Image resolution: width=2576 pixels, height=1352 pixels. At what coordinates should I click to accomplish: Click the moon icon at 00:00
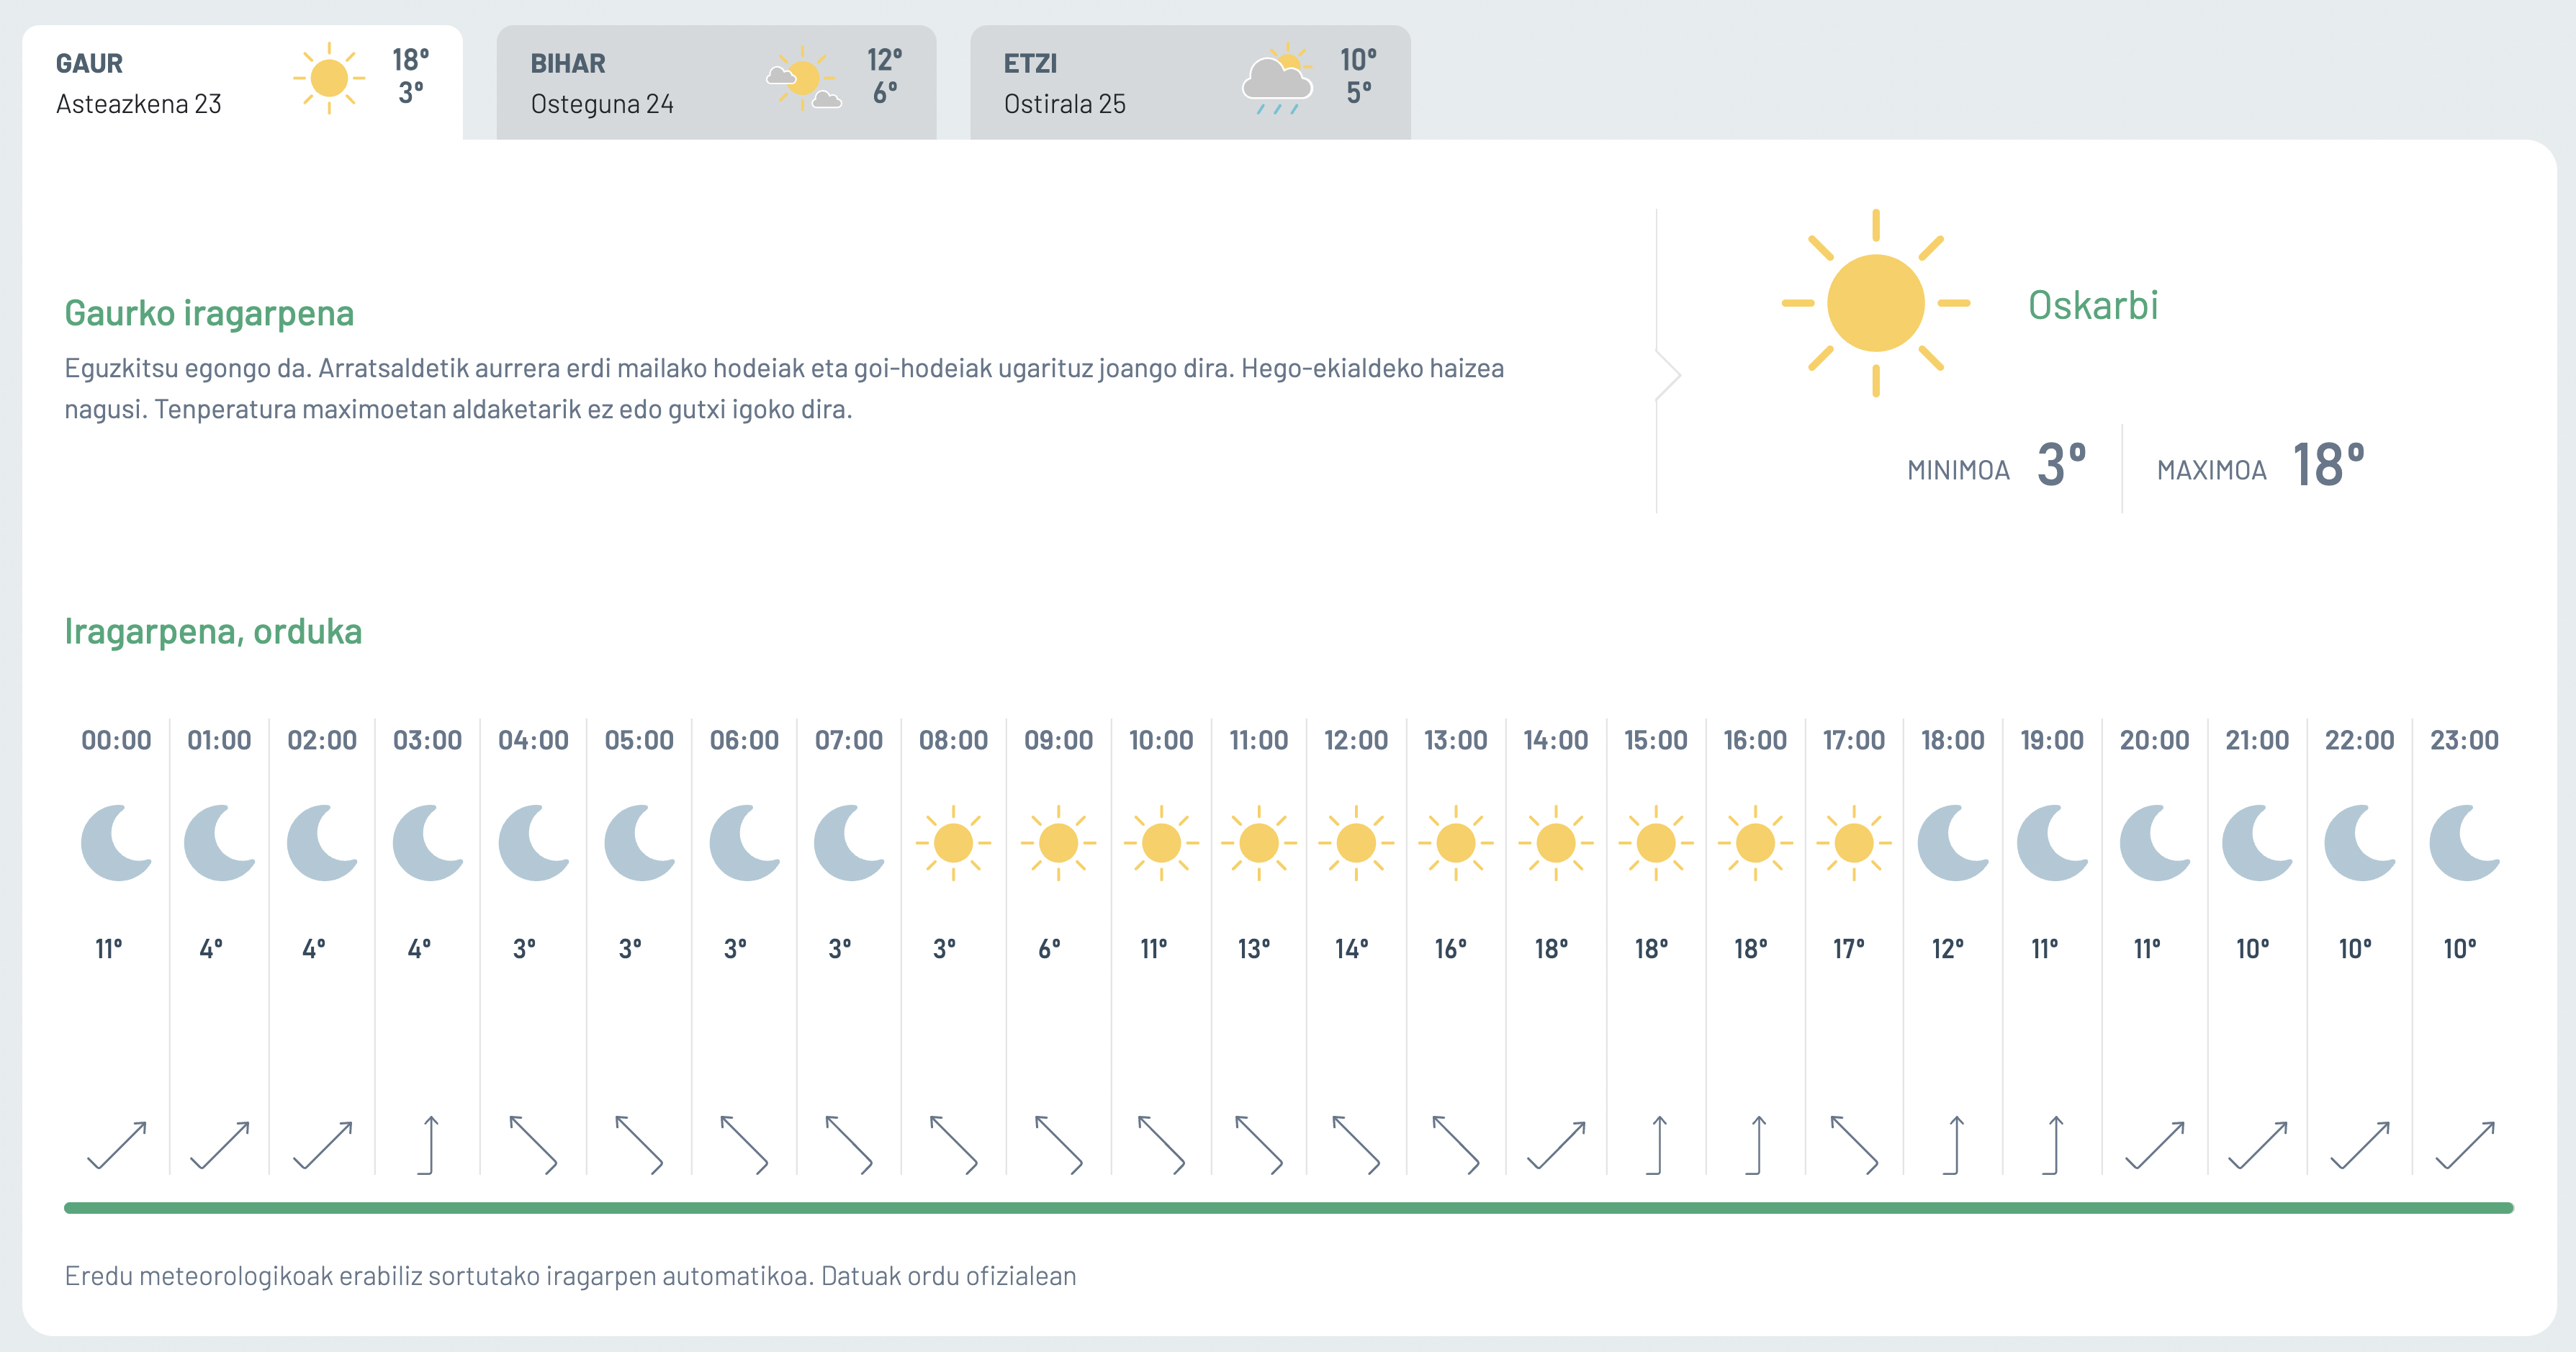click(x=117, y=843)
